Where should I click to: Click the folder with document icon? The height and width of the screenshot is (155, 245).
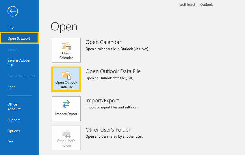(x=66, y=75)
